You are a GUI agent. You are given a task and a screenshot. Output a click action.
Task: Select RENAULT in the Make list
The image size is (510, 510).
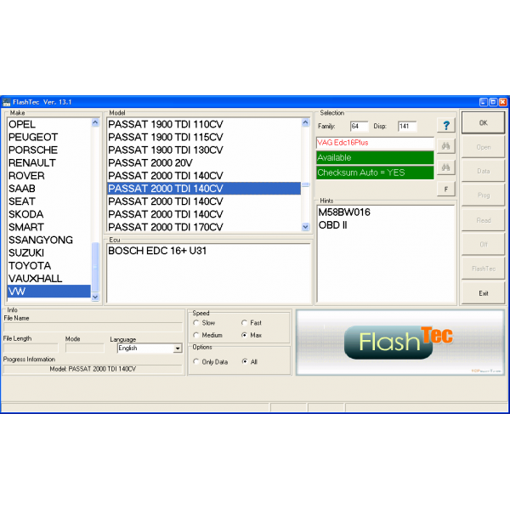pos(48,162)
